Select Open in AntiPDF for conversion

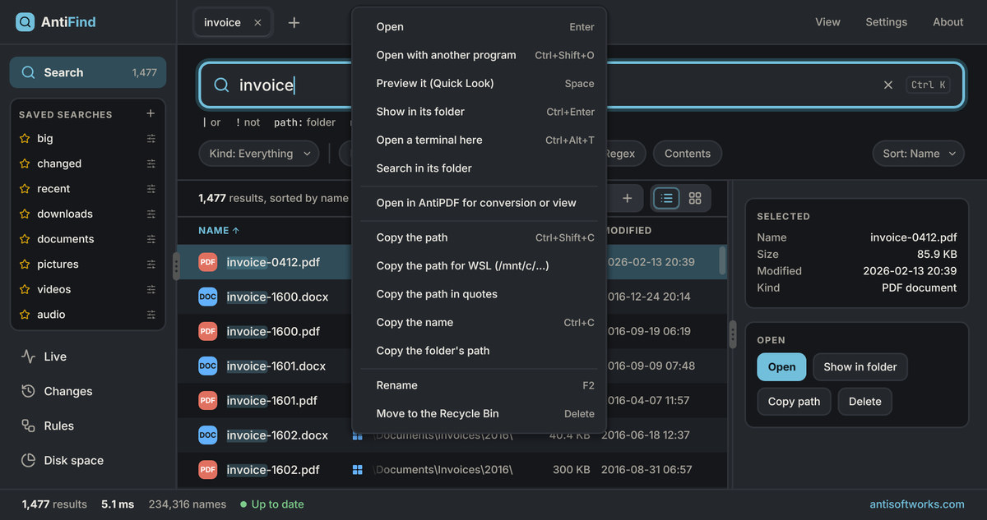(x=479, y=203)
